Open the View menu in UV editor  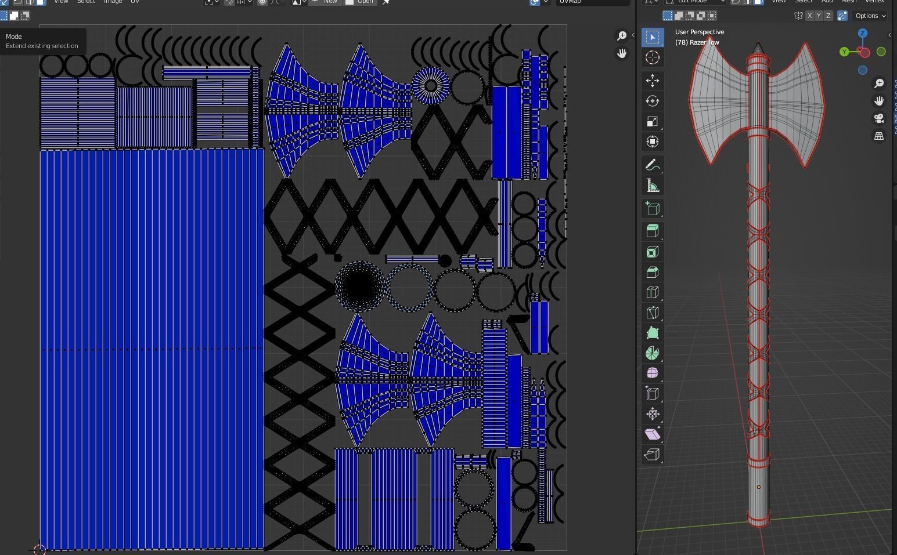coord(61,2)
